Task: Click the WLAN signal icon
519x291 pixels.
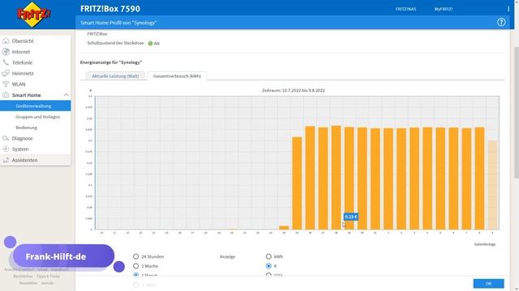Action: pos(6,84)
